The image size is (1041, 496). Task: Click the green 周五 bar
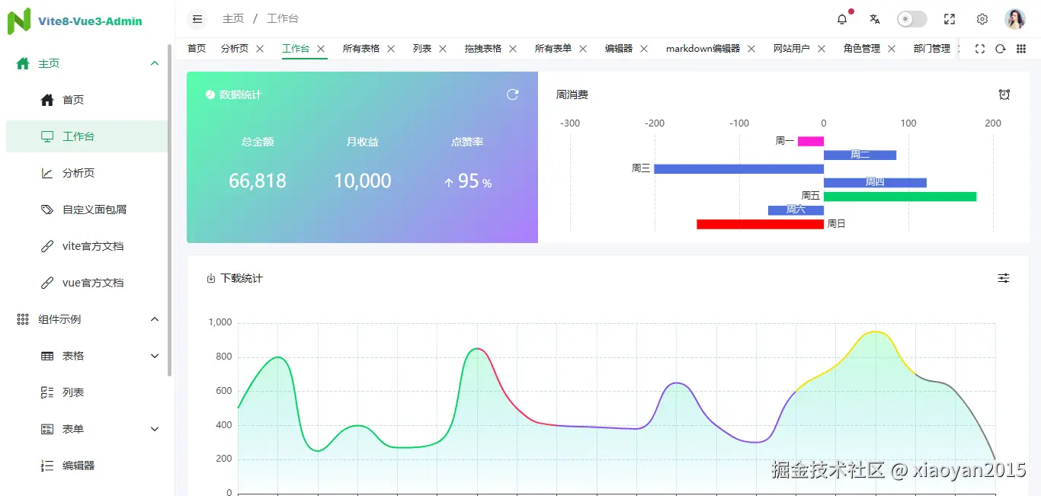900,197
